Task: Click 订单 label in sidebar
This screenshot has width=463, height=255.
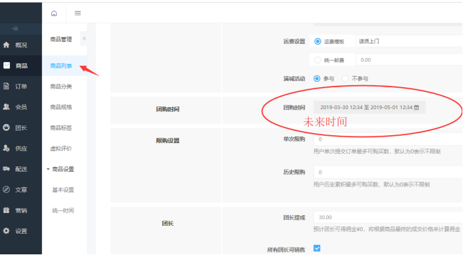Action: point(21,86)
